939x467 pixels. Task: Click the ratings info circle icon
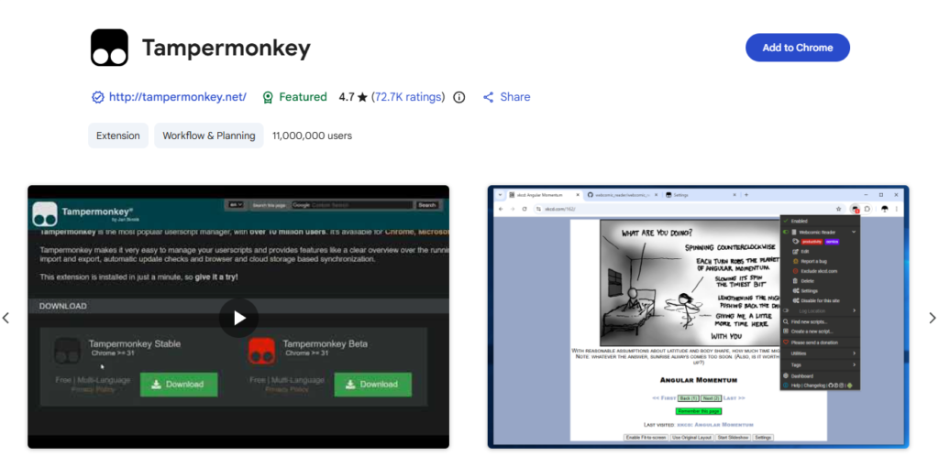459,97
